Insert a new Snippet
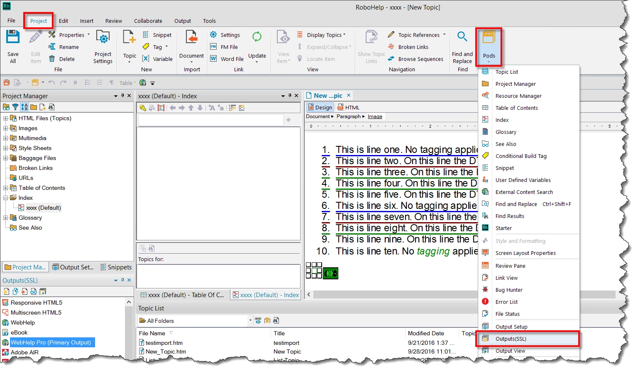 157,35
